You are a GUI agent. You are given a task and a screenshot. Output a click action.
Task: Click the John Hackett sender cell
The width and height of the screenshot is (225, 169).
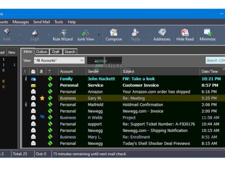tap(101, 79)
